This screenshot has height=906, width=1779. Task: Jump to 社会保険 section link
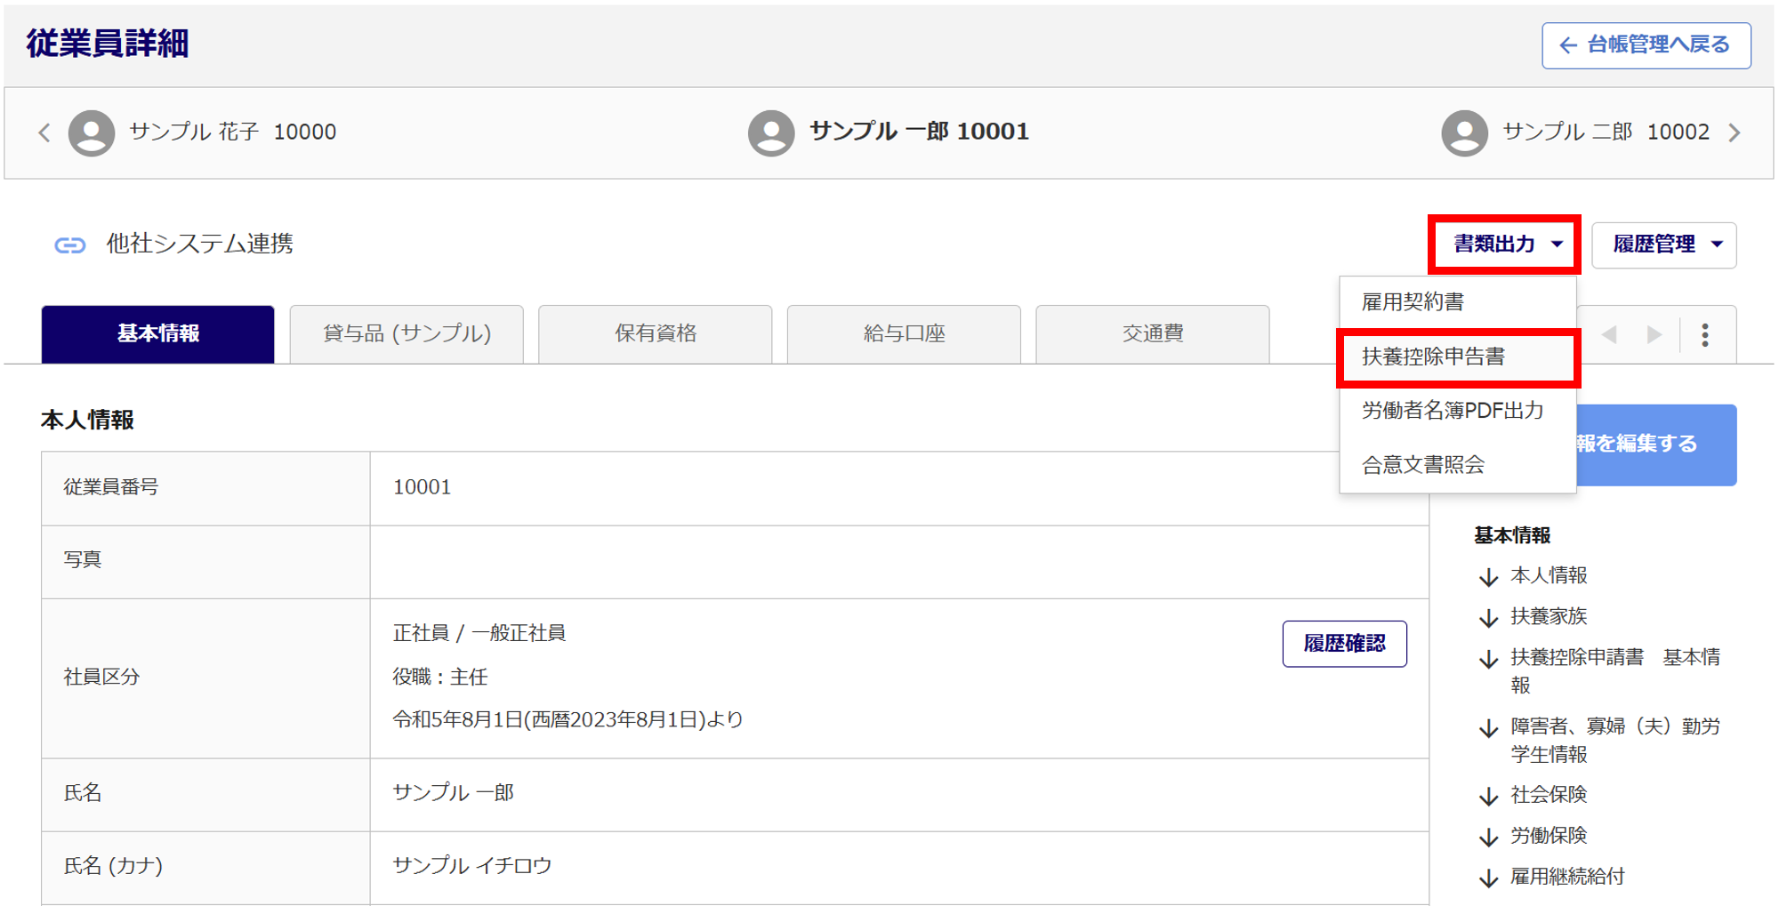[x=1548, y=795]
